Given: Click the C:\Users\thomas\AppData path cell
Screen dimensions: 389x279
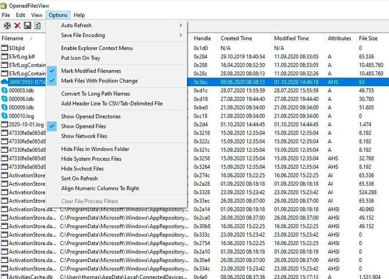Looking at the screenshot, I should (124, 277).
